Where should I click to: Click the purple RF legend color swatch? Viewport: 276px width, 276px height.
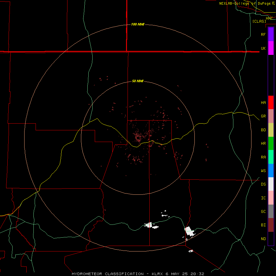click(271, 34)
